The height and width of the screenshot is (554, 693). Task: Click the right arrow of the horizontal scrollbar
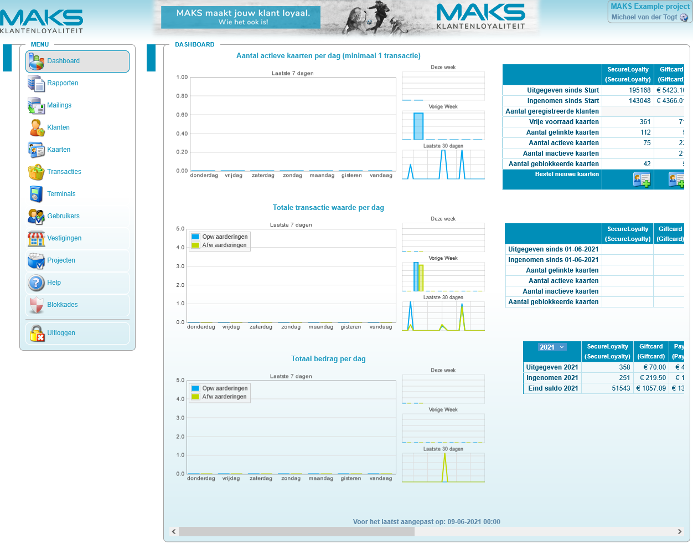click(680, 532)
